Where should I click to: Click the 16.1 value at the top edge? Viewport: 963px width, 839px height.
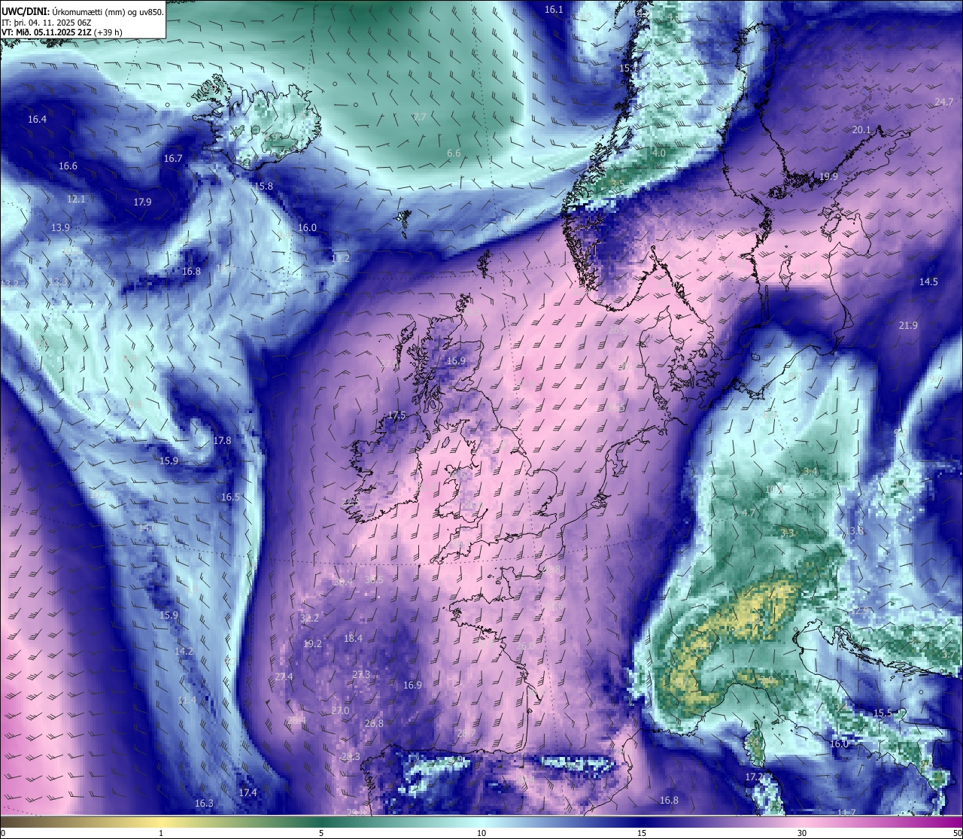554,10
